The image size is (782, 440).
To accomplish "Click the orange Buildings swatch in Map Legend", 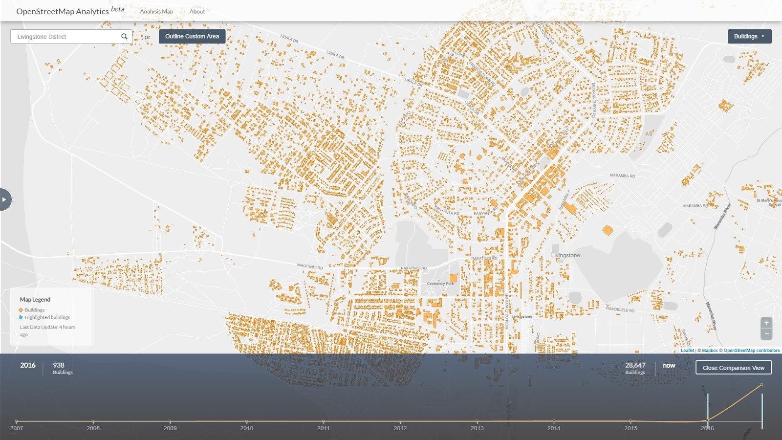I will (x=20, y=309).
